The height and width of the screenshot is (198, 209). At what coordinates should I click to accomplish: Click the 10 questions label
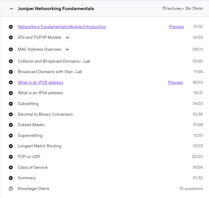[191, 188]
